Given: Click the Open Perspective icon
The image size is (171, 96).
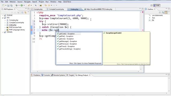Looking at the screenshot, I should point(151,5).
